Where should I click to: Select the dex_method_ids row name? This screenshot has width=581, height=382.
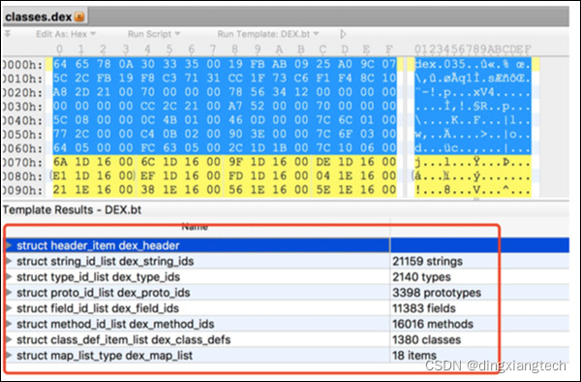pyautogui.click(x=115, y=324)
